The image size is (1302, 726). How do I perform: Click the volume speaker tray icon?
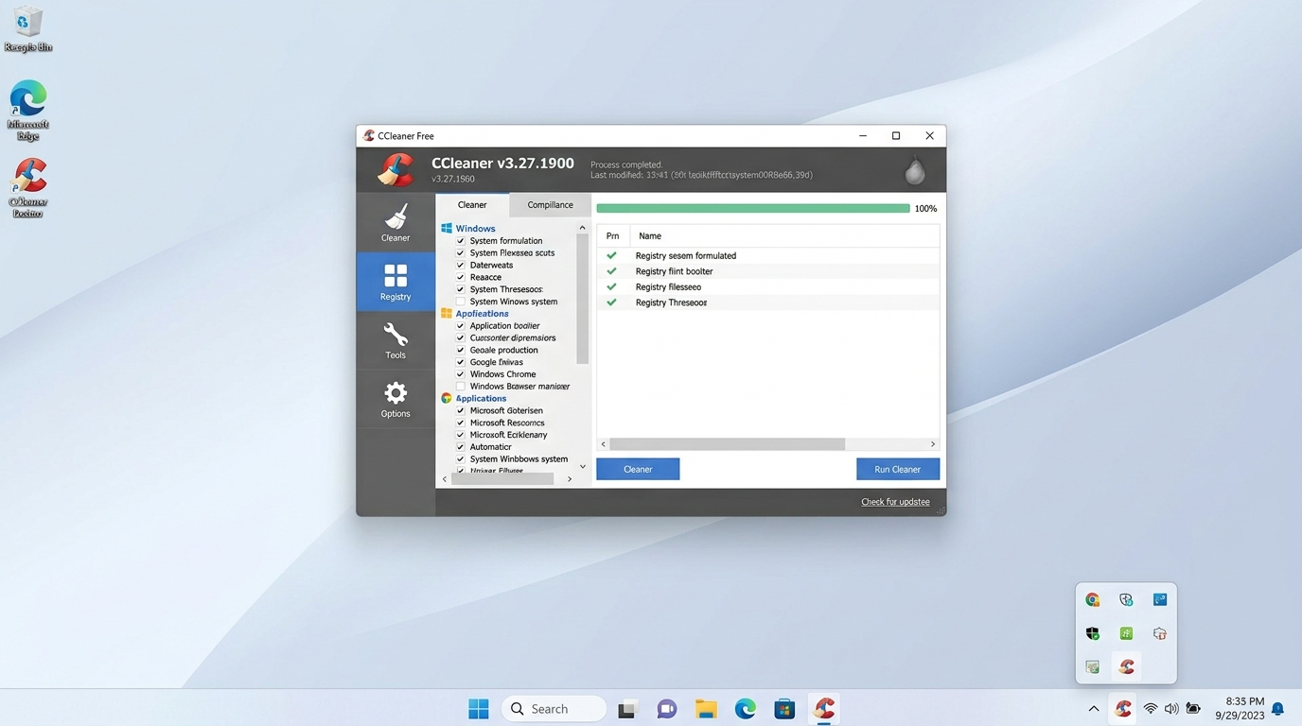point(1171,709)
